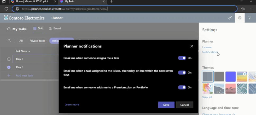Image resolution: width=256 pixels, height=115 pixels.
Task: Uncheck the completed Day 3 task circle
Action: pyautogui.click(x=9, y=67)
